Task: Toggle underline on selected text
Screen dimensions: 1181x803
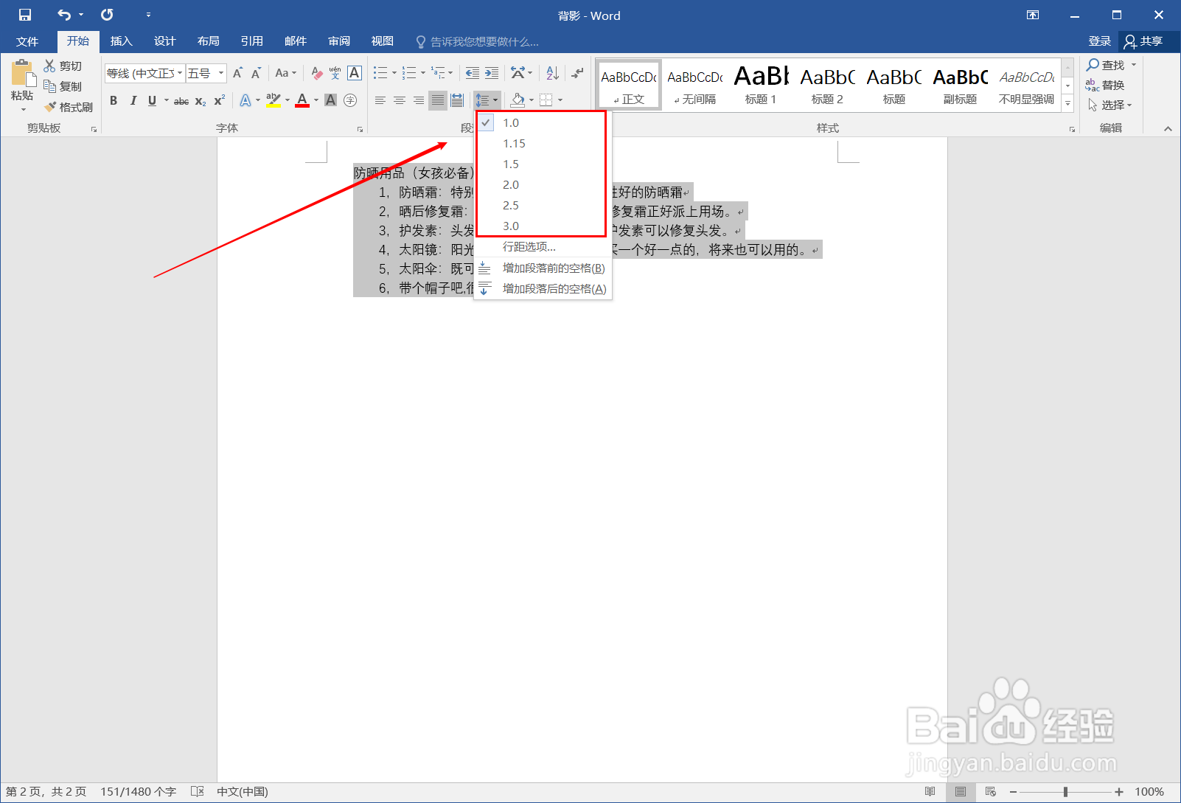Action: 151,100
